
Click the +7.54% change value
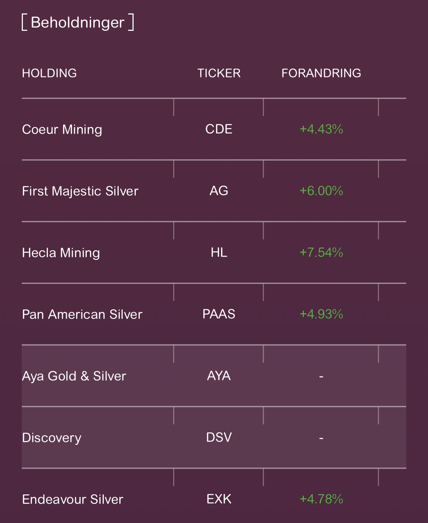tap(321, 252)
